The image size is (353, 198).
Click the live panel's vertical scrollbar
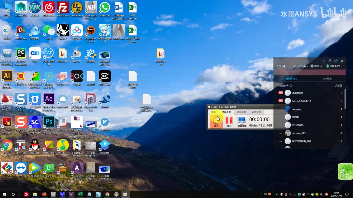pyautogui.click(x=345, y=99)
